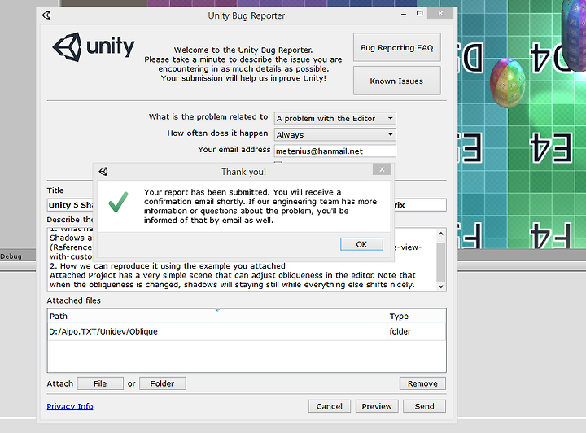Click the description scrollbar thumb
586x433 pixels.
coord(441,261)
